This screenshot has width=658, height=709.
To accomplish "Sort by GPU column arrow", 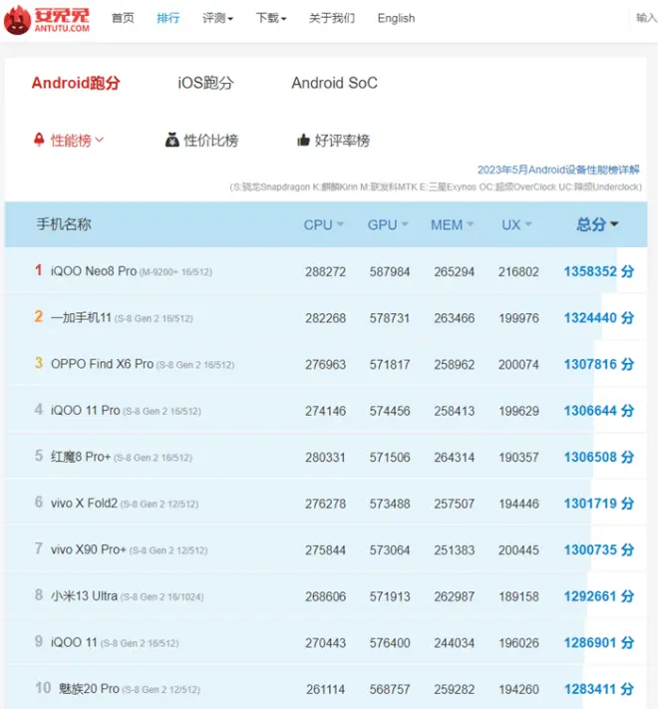I will [x=405, y=225].
